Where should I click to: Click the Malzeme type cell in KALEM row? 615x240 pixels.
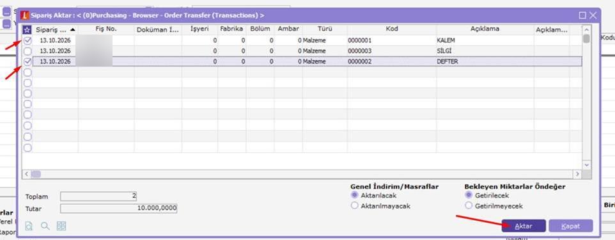325,40
